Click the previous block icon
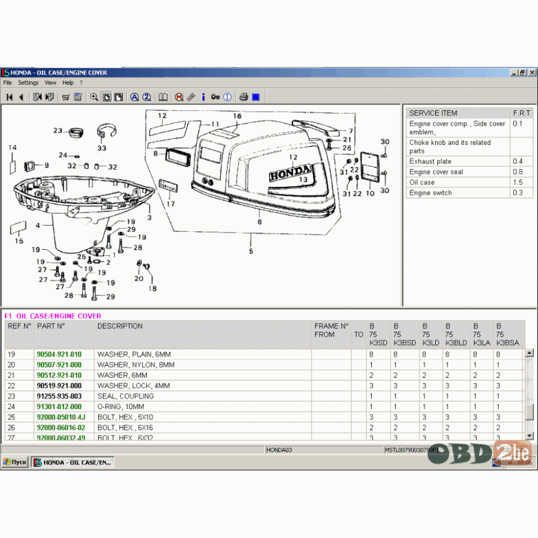The width and height of the screenshot is (538, 538). [x=37, y=97]
